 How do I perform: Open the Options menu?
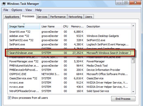click(17, 10)
